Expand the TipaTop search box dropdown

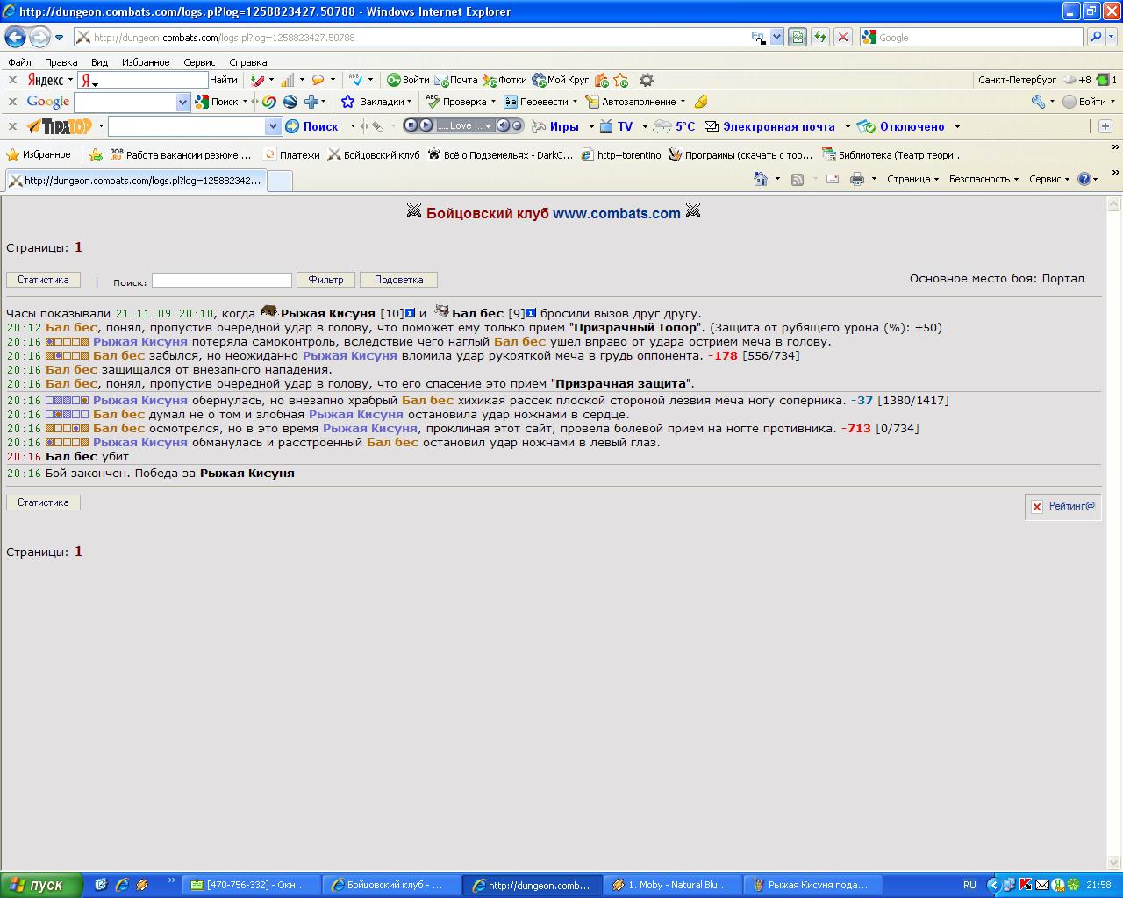click(x=272, y=126)
